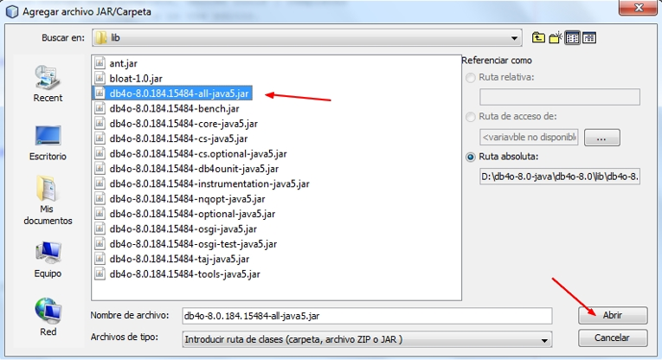
Task: Click the browse '...' button
Action: click(x=602, y=138)
